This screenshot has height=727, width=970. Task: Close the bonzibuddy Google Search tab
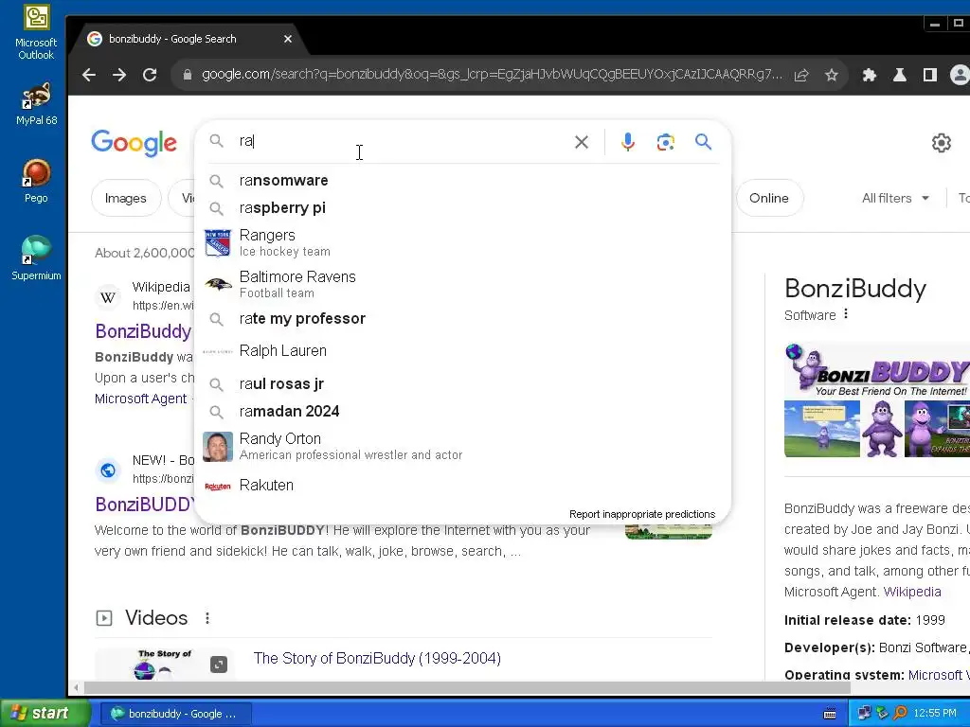[x=288, y=39]
